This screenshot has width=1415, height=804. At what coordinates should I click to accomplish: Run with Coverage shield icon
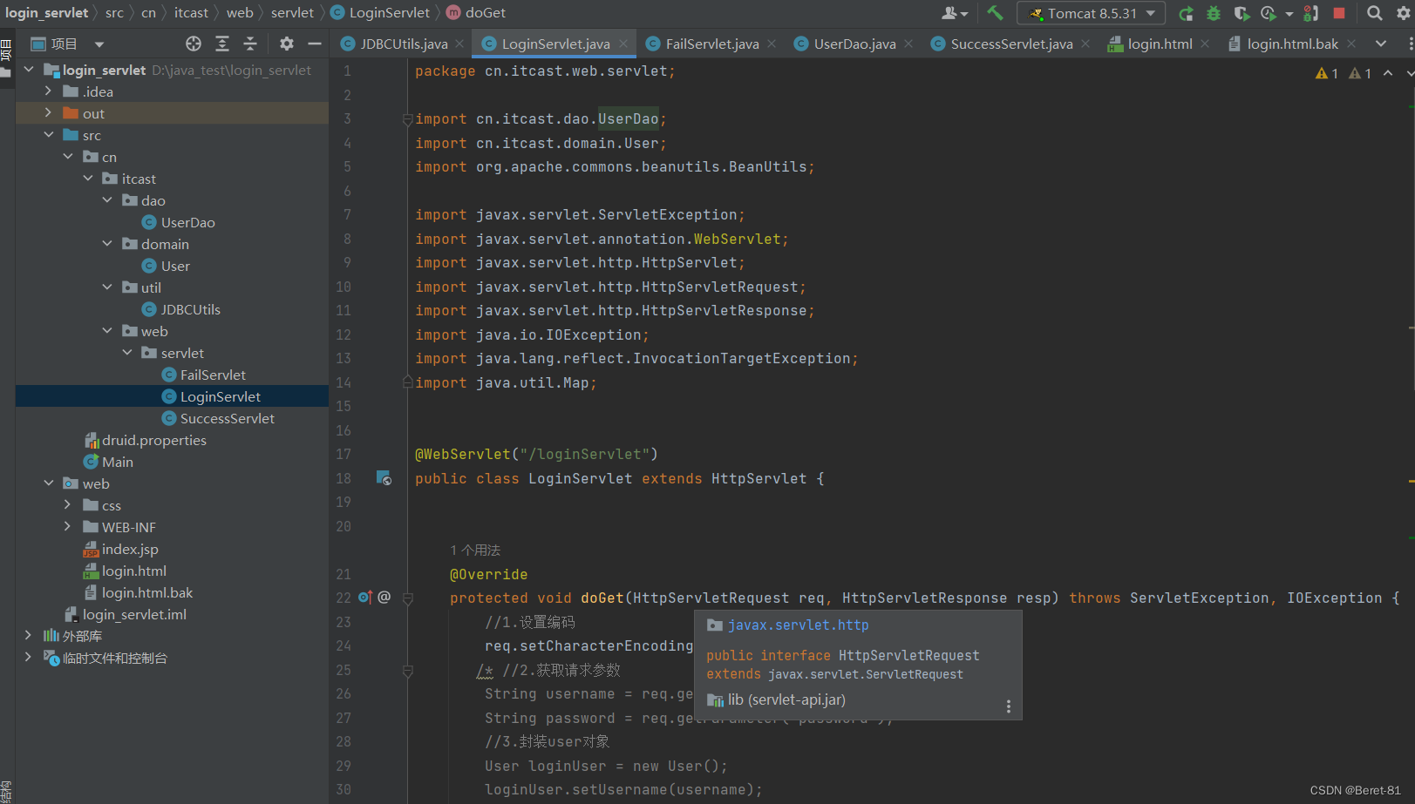click(1242, 13)
